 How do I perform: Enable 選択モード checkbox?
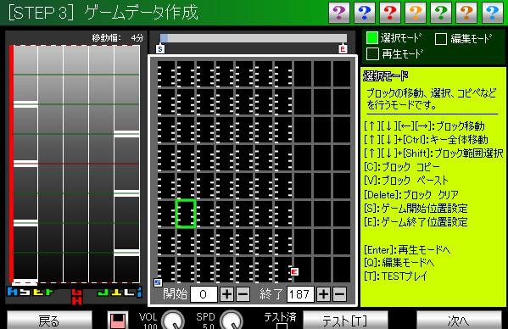pyautogui.click(x=372, y=38)
